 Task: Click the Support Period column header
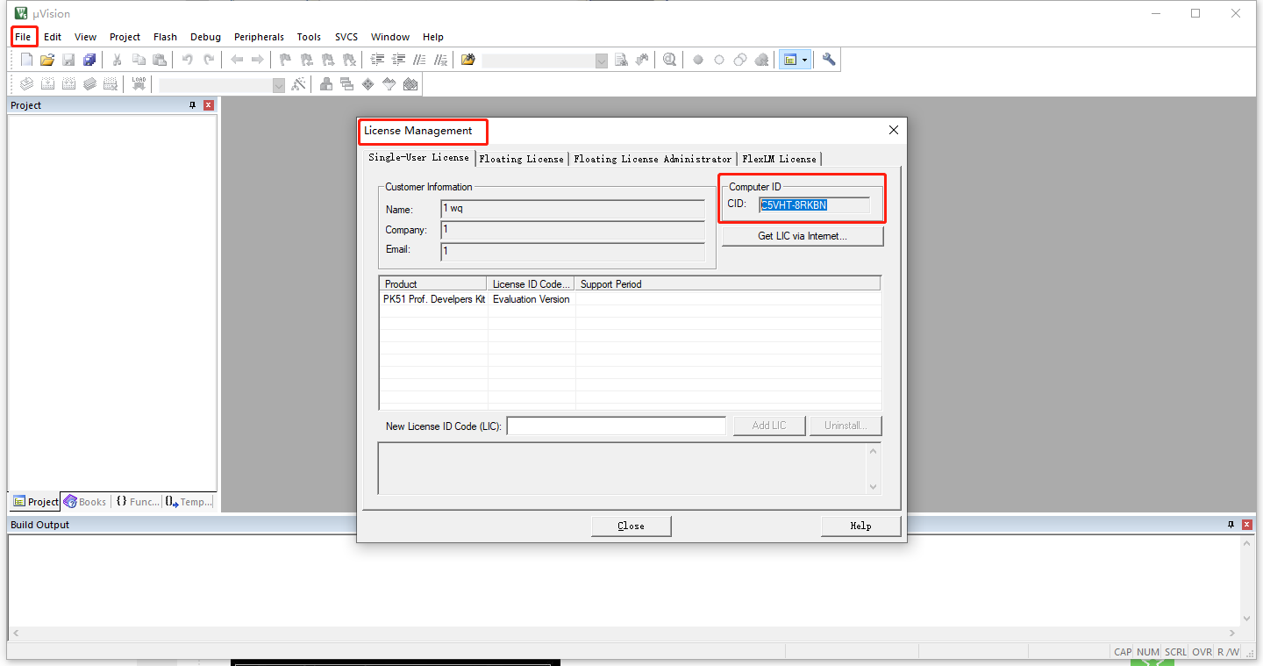(727, 283)
